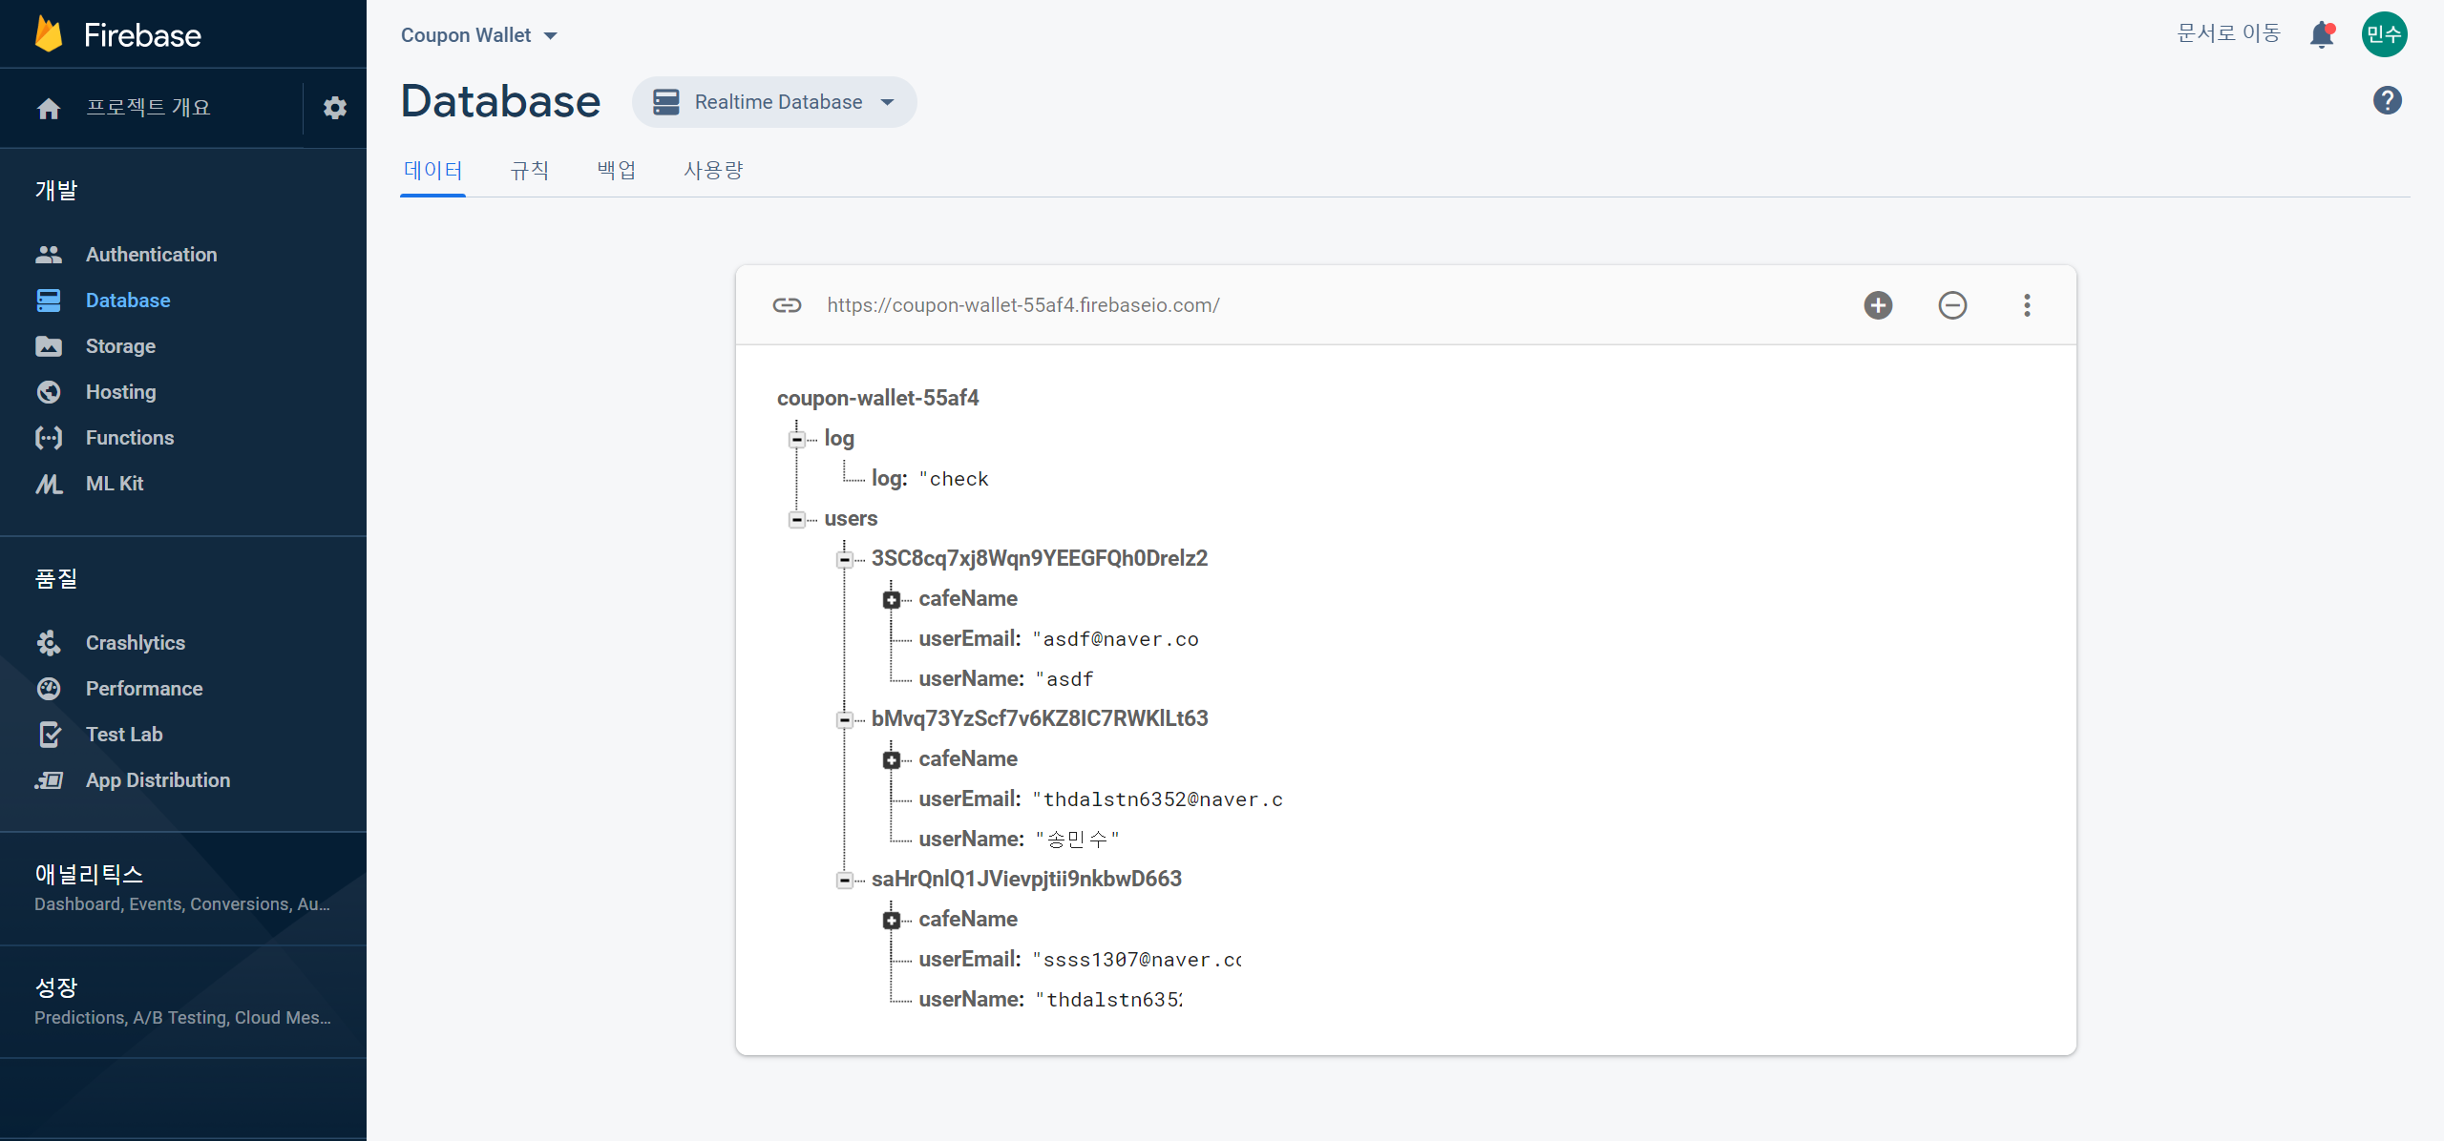Open the three-dot database options menu
Screen dimensions: 2444x1141
(2027, 305)
